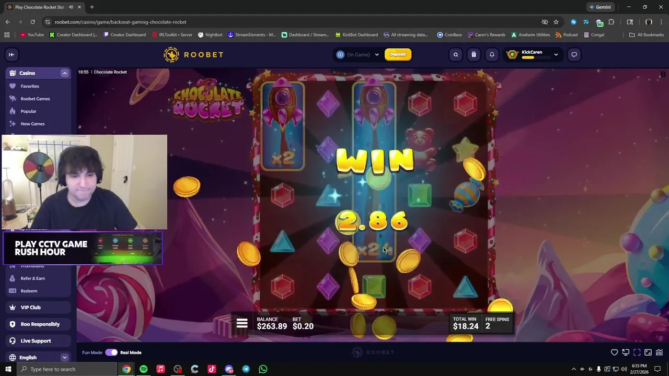Collapse the Roobet sidebar with arrow icon
This screenshot has width=669, height=376.
[11, 54]
